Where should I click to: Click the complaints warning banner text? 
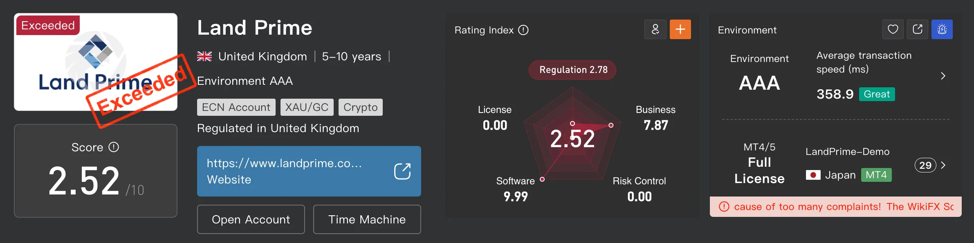844,207
